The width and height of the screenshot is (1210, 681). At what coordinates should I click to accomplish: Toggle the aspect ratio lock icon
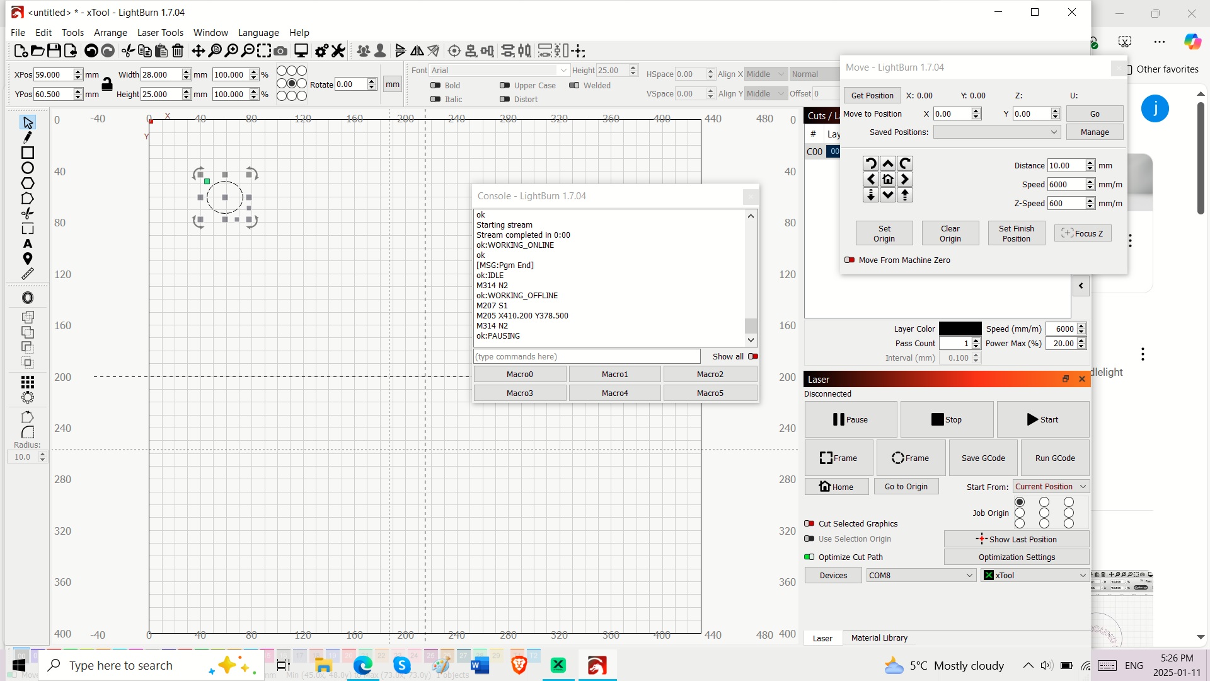[107, 84]
